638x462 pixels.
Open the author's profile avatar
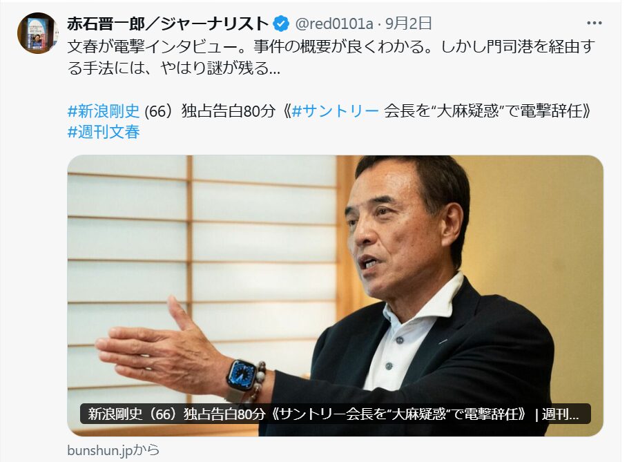click(x=37, y=33)
